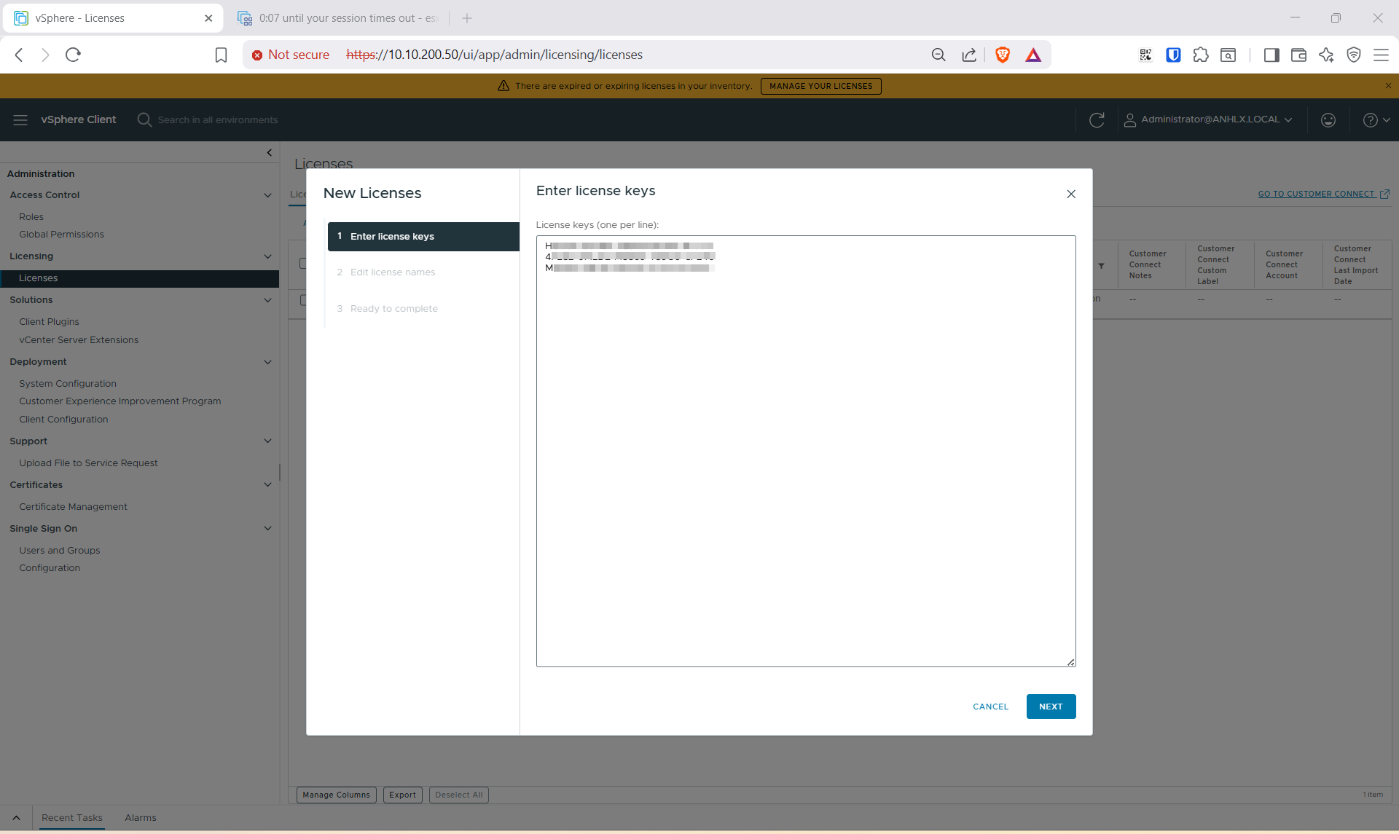
Task: Open the GO TO CUSTOMER CONNECT link
Action: click(x=1324, y=194)
